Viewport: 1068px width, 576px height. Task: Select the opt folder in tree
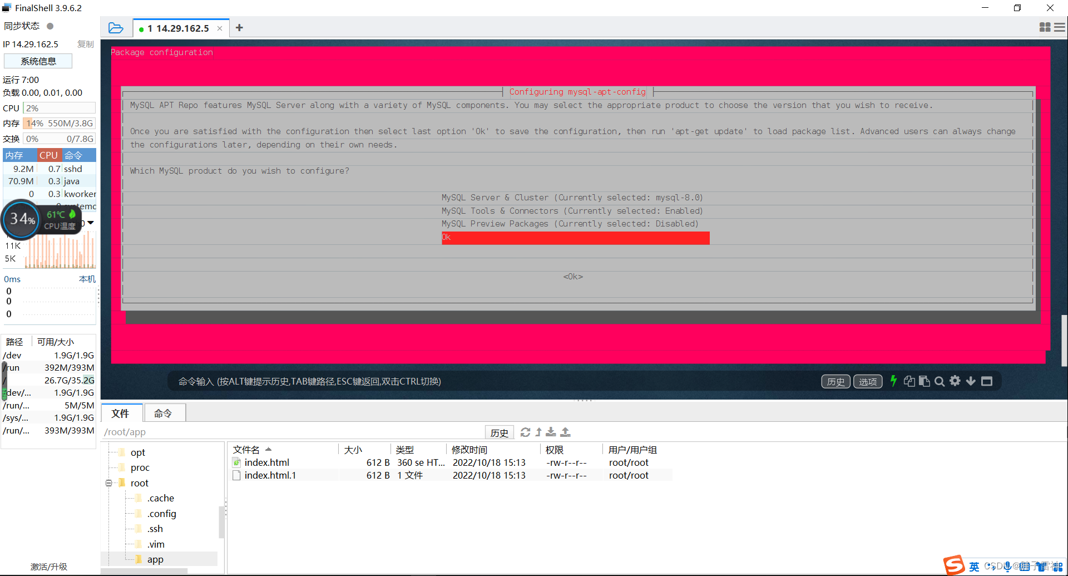tap(137, 452)
